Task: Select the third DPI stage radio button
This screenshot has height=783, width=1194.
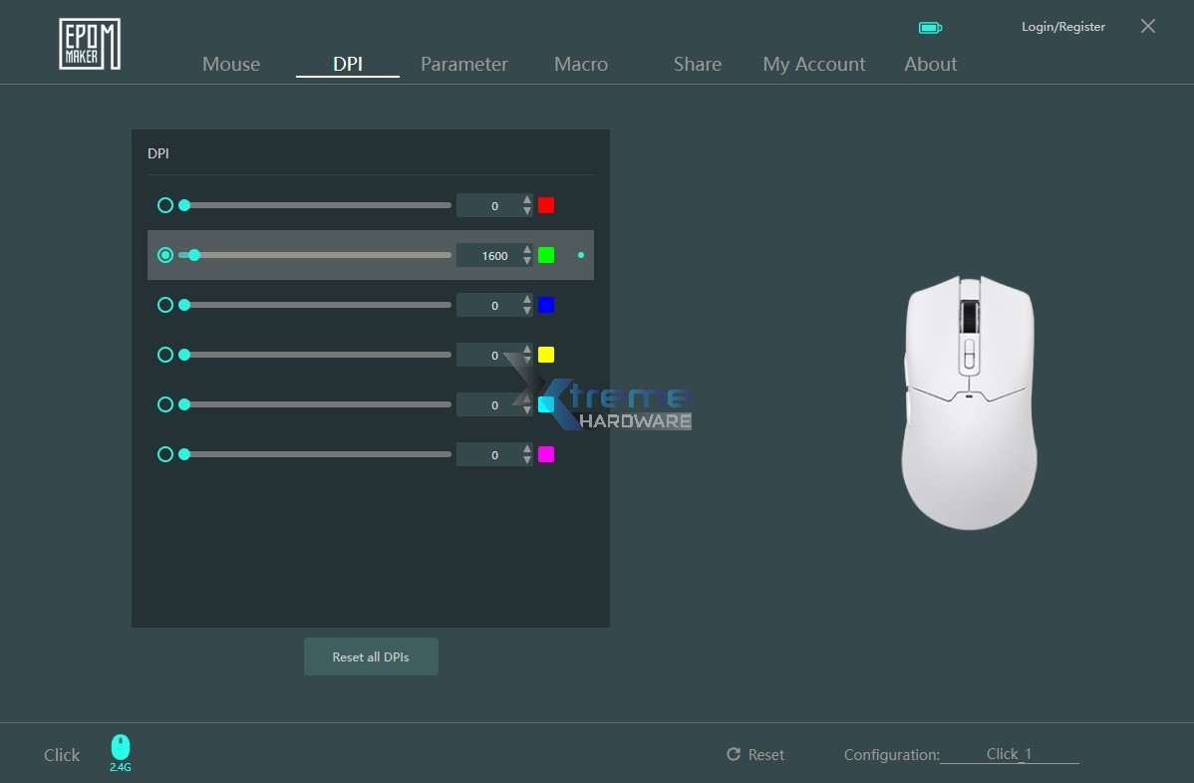Action: pyautogui.click(x=165, y=305)
